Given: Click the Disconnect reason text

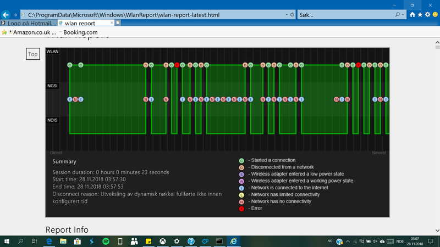Looking at the screenshot, I should (x=137, y=198).
